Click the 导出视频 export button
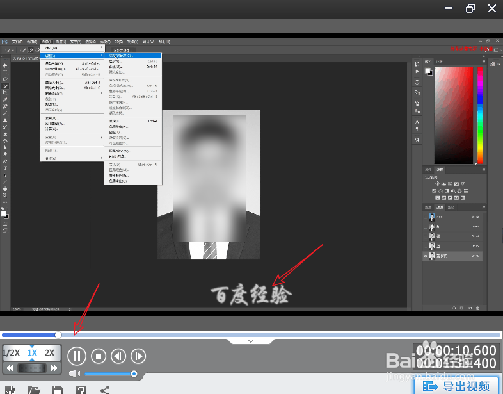The image size is (503, 394). [457, 386]
